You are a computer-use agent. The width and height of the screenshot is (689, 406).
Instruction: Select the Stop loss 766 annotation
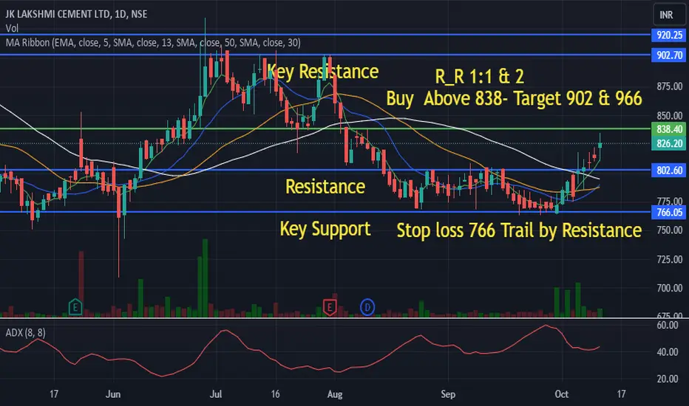click(x=519, y=230)
